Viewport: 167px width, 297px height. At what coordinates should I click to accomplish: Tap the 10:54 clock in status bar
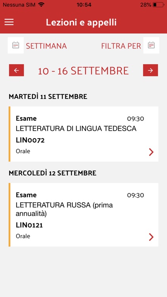click(x=84, y=5)
